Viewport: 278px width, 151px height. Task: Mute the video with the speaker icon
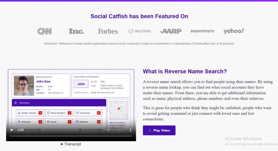(x=108, y=130)
